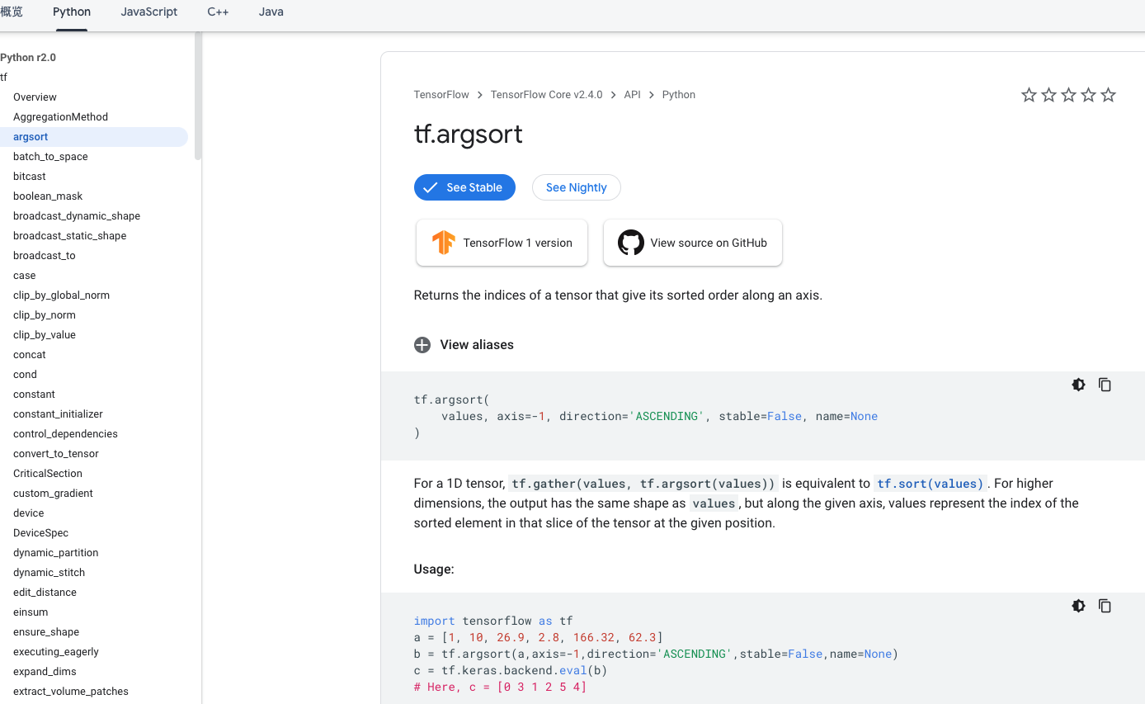The height and width of the screenshot is (704, 1145).
Task: Open broadcast_dynamic_shape in sidebar
Action: point(77,216)
